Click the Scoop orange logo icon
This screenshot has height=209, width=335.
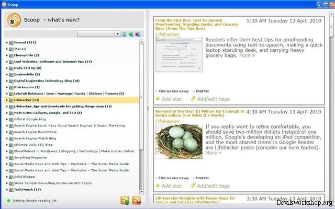point(14,20)
